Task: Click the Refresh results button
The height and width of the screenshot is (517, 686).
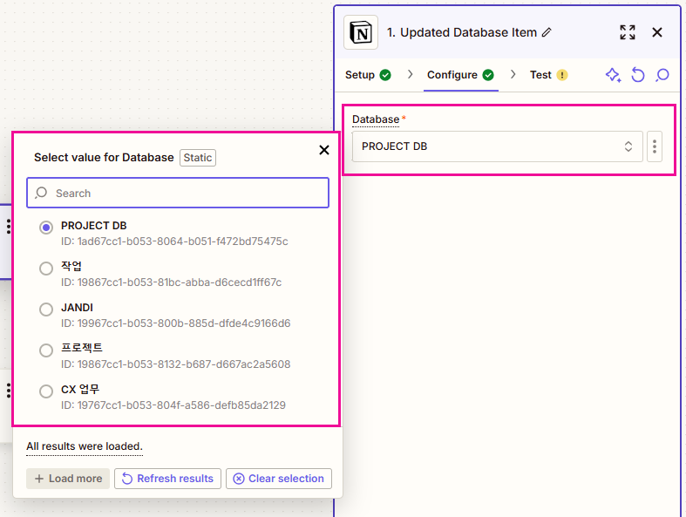Action: (167, 479)
